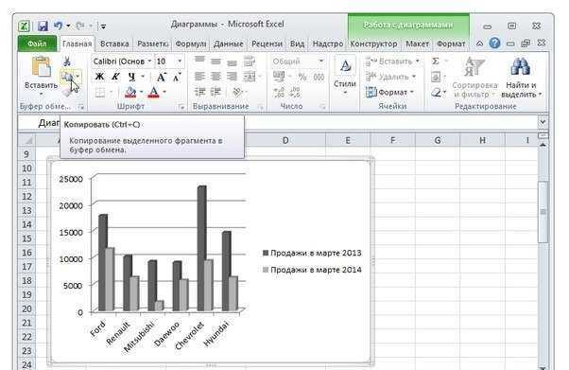Click the large Вставить paste icon
This screenshot has height=370, width=569.
tap(41, 67)
